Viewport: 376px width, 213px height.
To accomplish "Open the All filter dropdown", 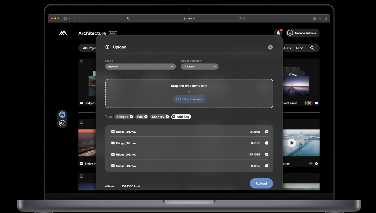I will (299, 48).
